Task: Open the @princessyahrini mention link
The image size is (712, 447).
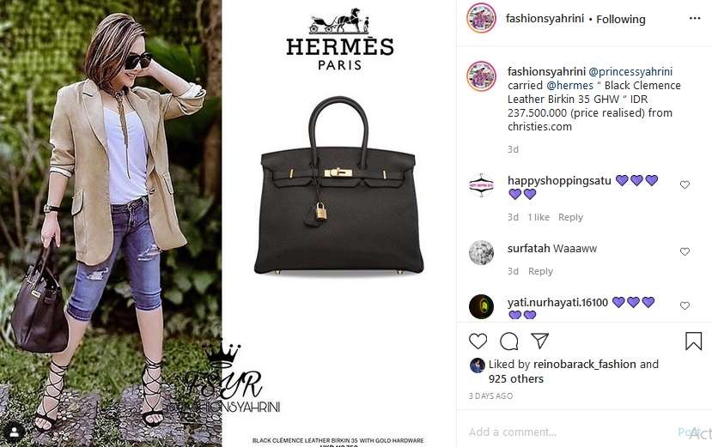Action: coord(630,72)
